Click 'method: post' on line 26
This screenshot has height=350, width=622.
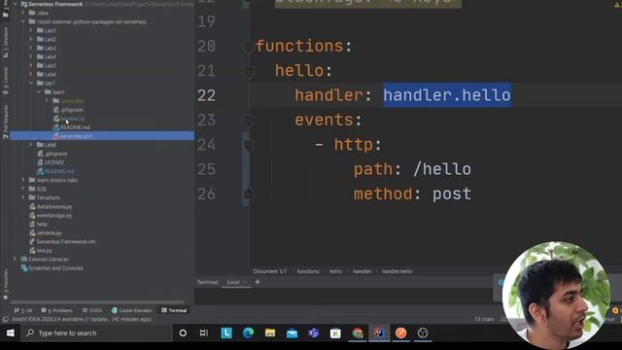click(x=412, y=193)
